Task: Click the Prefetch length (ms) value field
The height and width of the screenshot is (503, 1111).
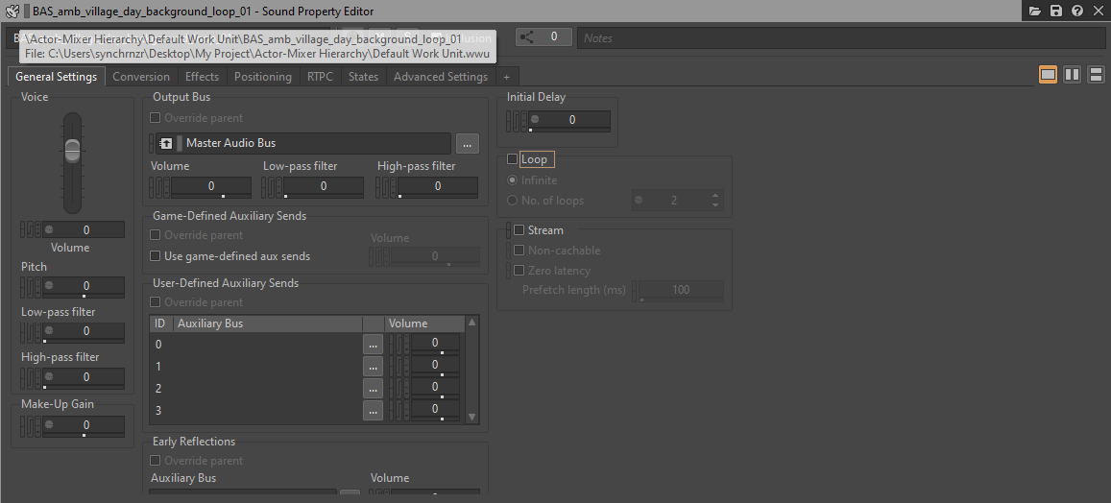Action: 681,290
